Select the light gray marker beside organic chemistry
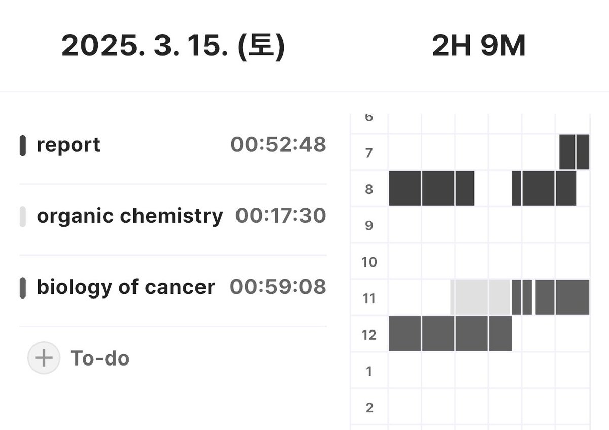 click(x=22, y=216)
